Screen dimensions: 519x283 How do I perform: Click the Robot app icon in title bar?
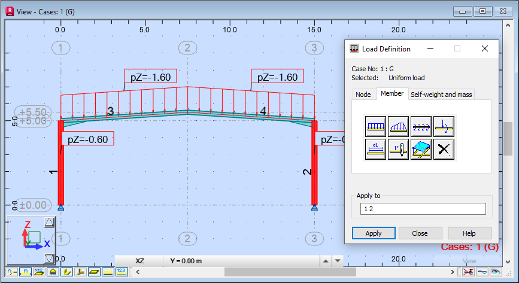tap(10, 11)
